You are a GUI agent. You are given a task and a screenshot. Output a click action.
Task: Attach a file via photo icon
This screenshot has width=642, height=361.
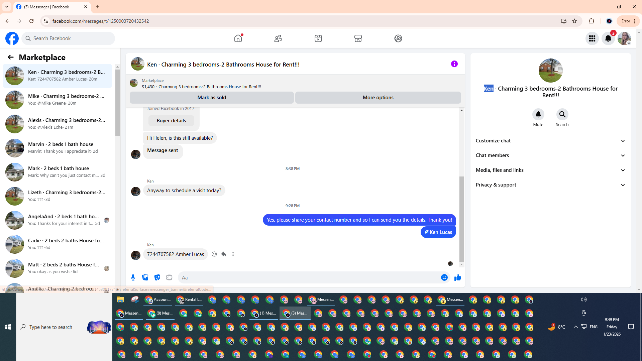[145, 277]
